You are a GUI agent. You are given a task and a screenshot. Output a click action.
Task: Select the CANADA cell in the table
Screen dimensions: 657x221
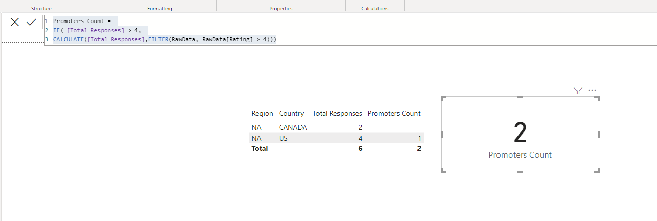click(293, 127)
